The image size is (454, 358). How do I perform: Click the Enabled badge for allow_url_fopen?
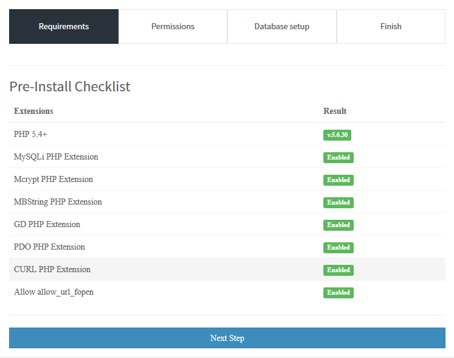click(338, 293)
